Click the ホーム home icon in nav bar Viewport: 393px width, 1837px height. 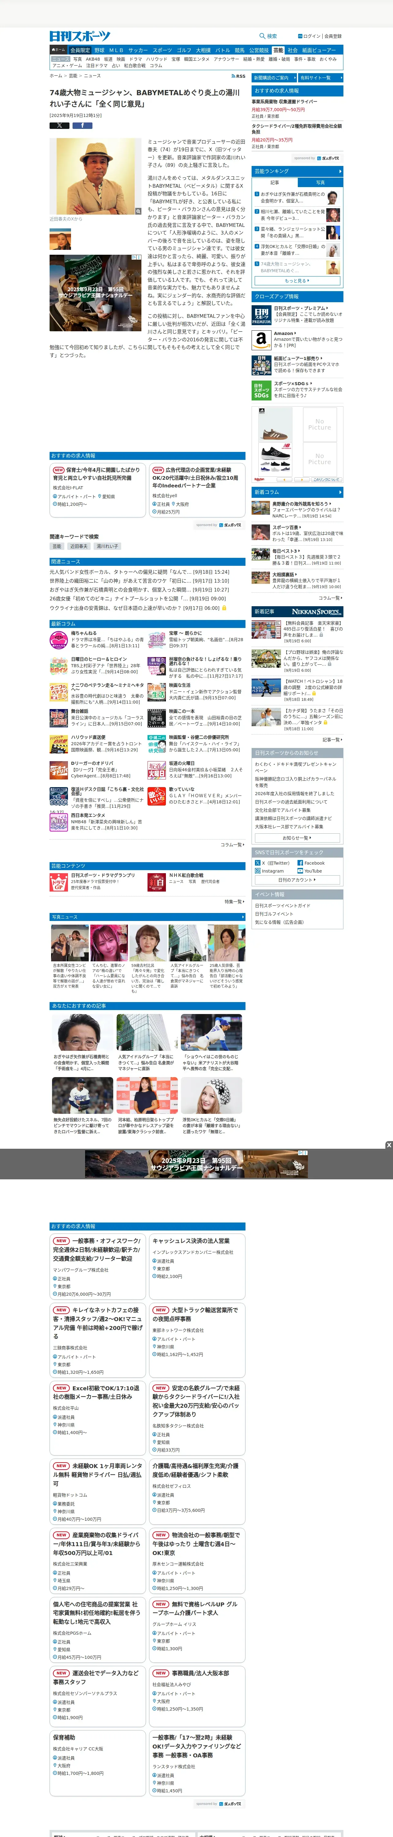pyautogui.click(x=58, y=50)
